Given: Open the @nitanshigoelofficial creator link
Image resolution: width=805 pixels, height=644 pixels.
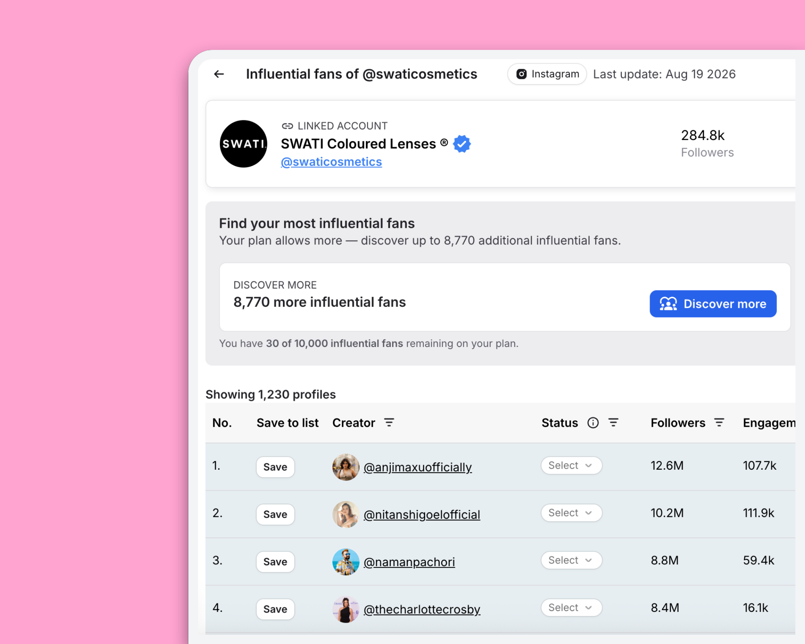Looking at the screenshot, I should pyautogui.click(x=422, y=515).
